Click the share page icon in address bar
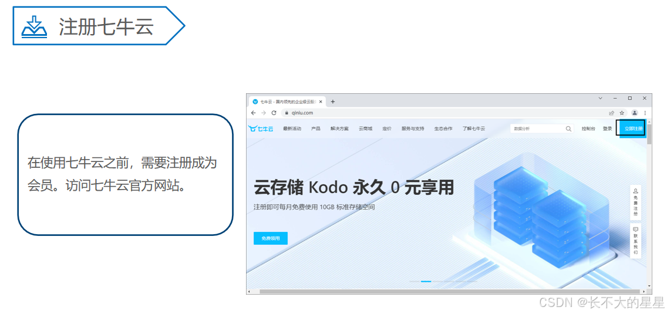Viewport: 667px width, 314px height. 612,113
